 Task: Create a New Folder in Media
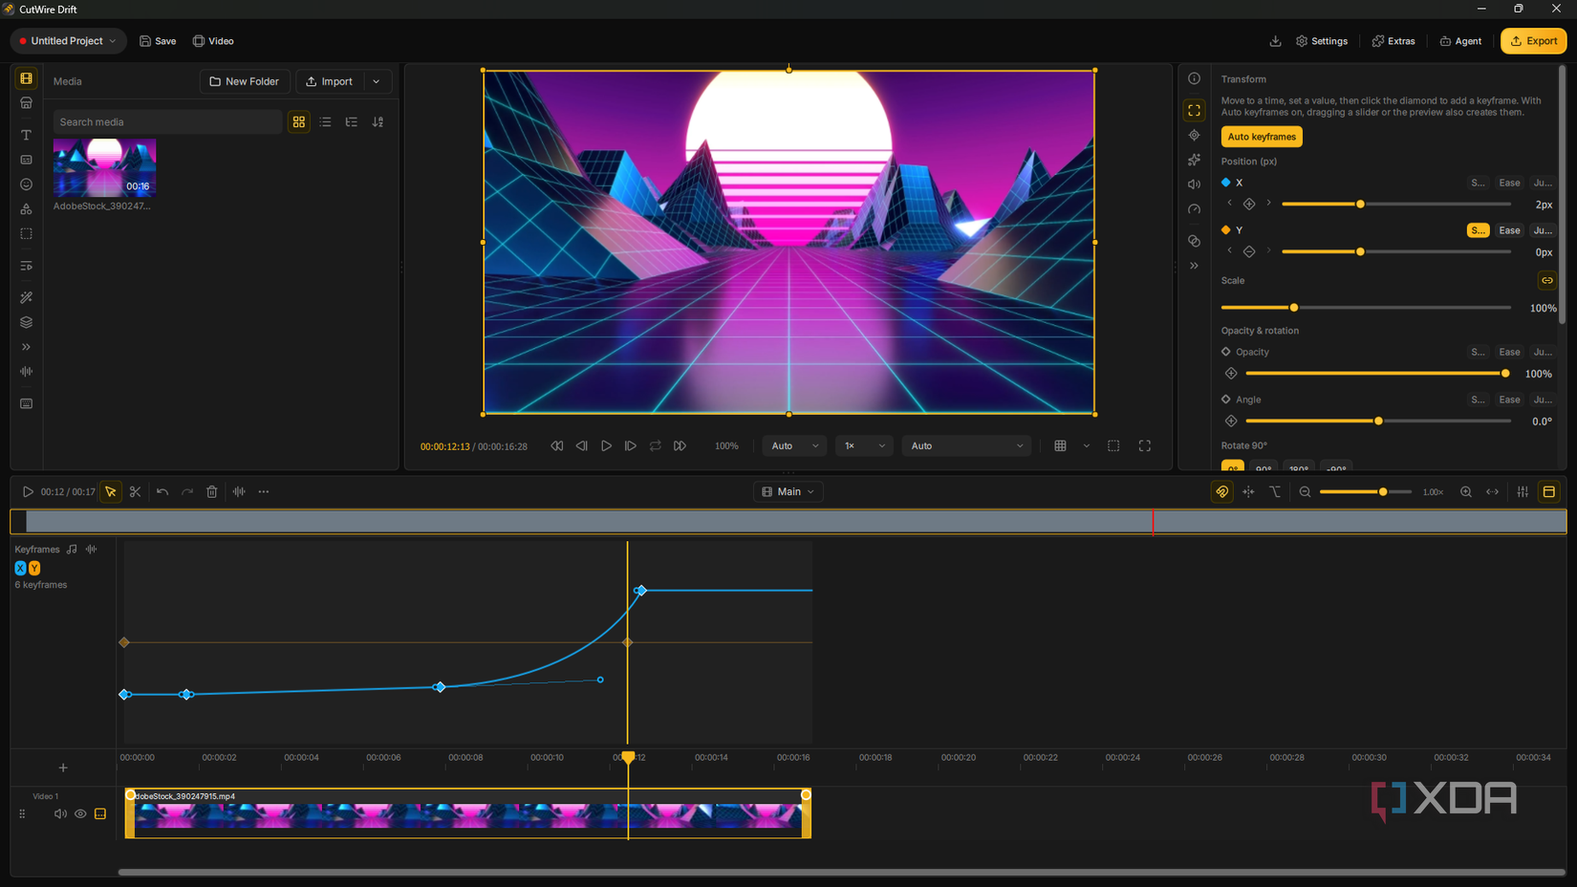(245, 81)
